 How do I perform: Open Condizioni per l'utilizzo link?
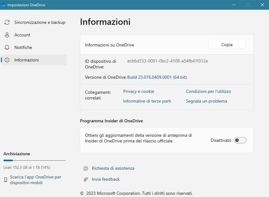[x=208, y=91]
